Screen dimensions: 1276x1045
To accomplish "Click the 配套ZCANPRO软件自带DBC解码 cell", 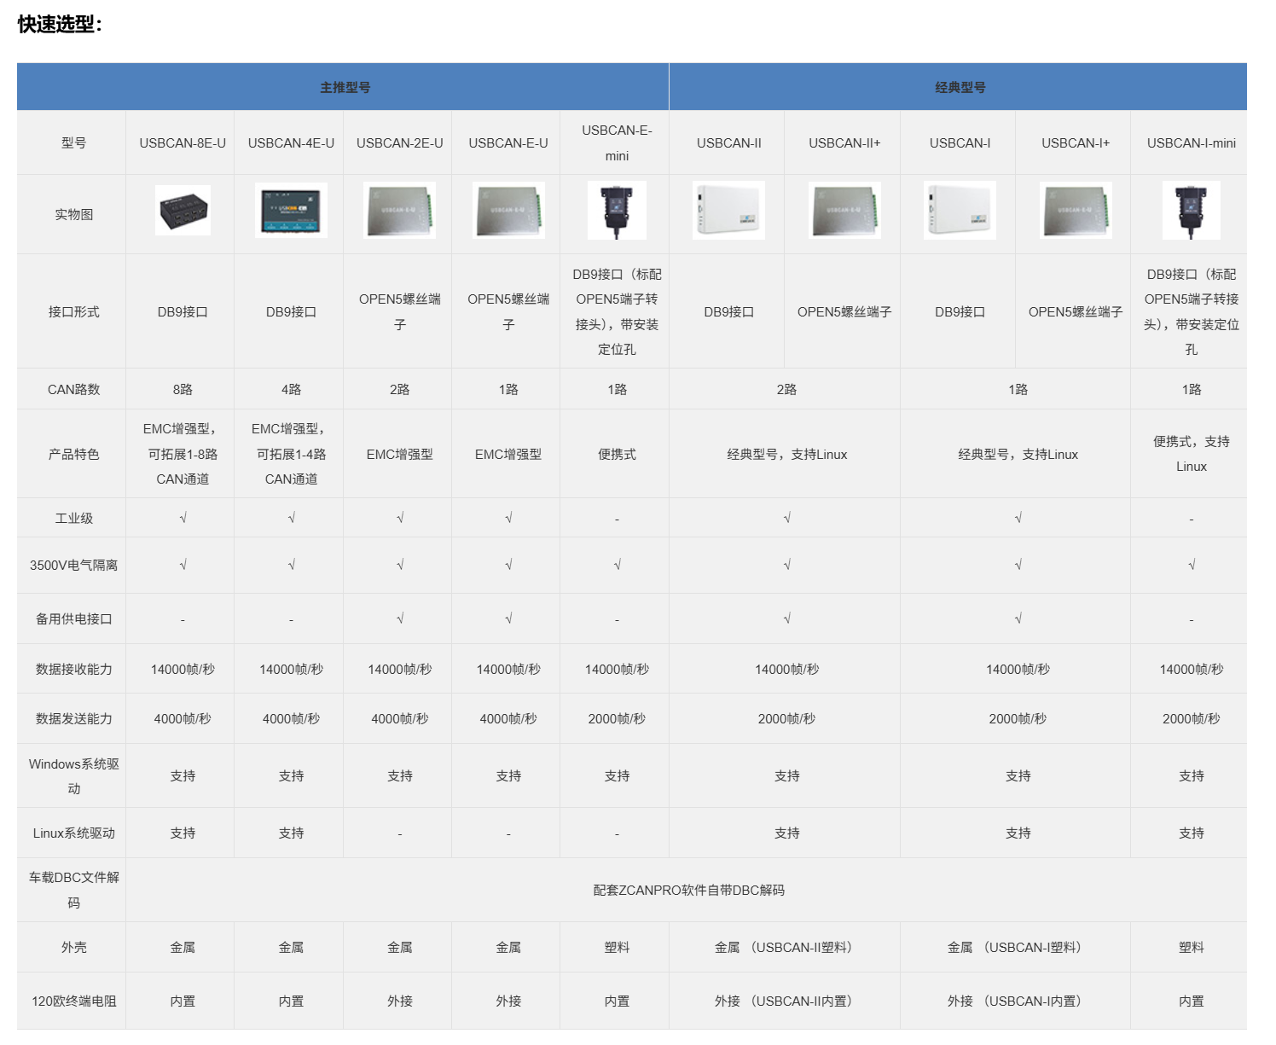I will [x=687, y=890].
